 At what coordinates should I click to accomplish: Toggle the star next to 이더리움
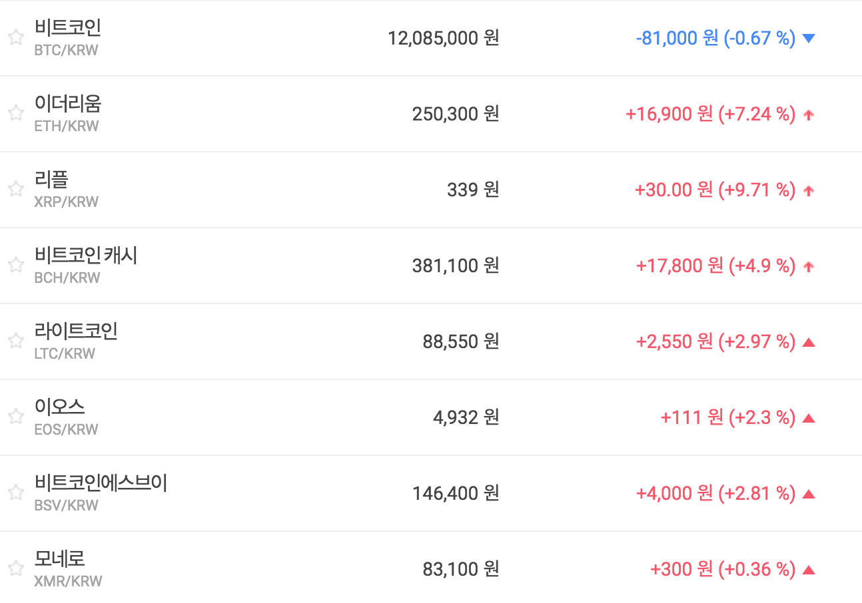pos(16,113)
